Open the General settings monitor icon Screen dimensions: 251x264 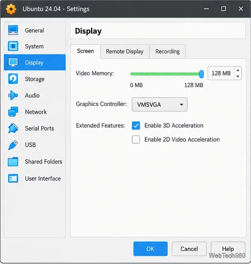point(13,30)
